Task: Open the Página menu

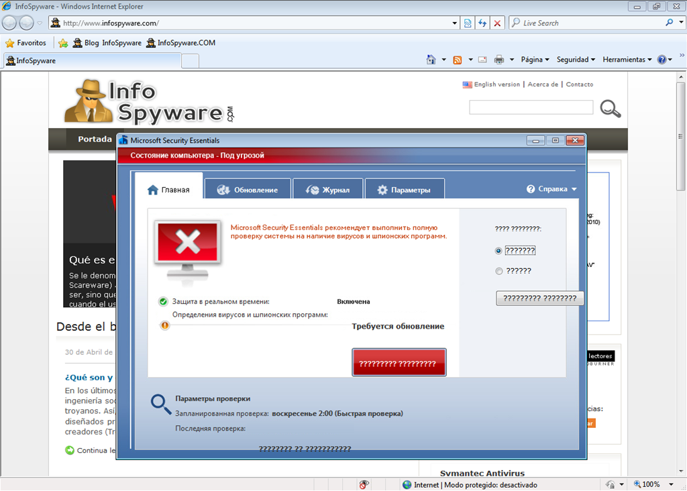Action: [x=535, y=60]
